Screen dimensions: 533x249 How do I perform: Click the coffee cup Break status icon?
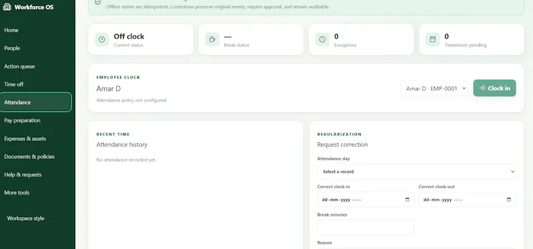pyautogui.click(x=212, y=39)
